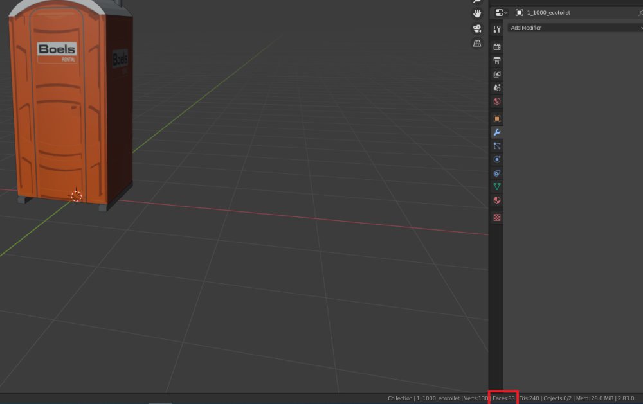Image resolution: width=643 pixels, height=404 pixels.
Task: Switch orthographic/perspective grid view gizmo
Action: (x=477, y=44)
